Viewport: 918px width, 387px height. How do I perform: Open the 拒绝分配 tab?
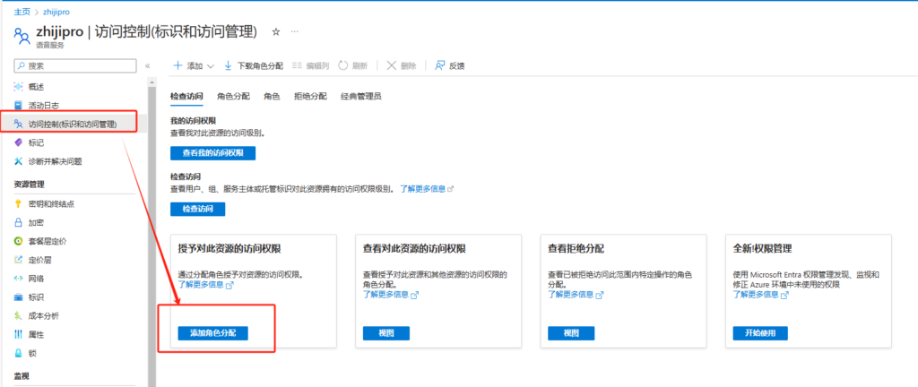point(310,97)
